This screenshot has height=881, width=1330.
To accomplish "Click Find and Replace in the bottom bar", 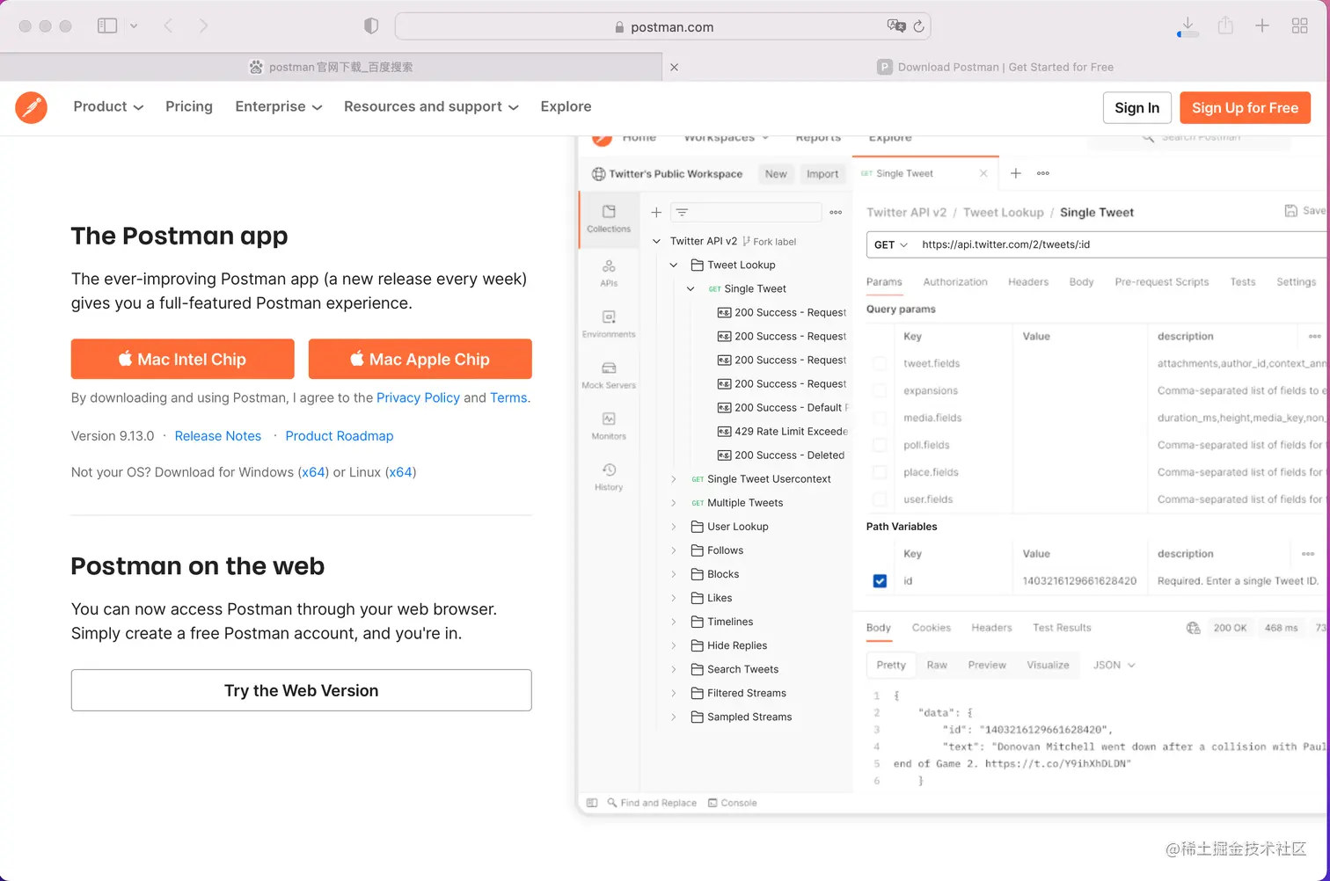I will [652, 803].
